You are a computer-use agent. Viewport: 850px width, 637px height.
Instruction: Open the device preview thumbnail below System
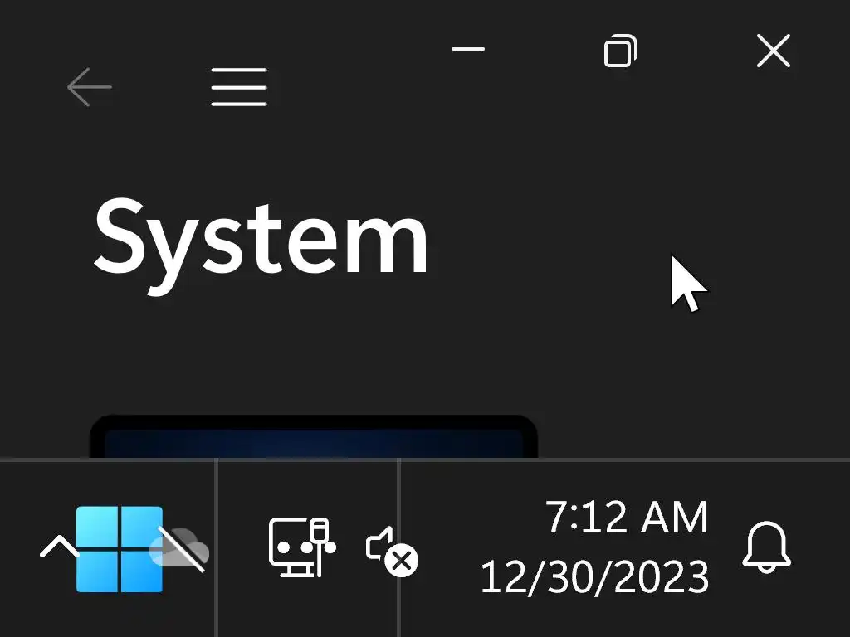pyautogui.click(x=313, y=436)
